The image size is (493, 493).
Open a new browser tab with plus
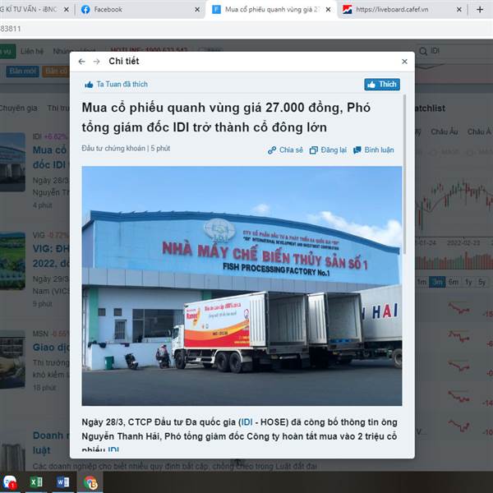[x=480, y=10]
